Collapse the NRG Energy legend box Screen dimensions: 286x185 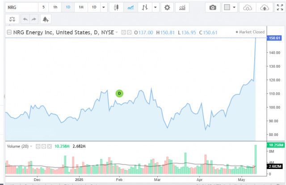pyautogui.click(x=9, y=33)
